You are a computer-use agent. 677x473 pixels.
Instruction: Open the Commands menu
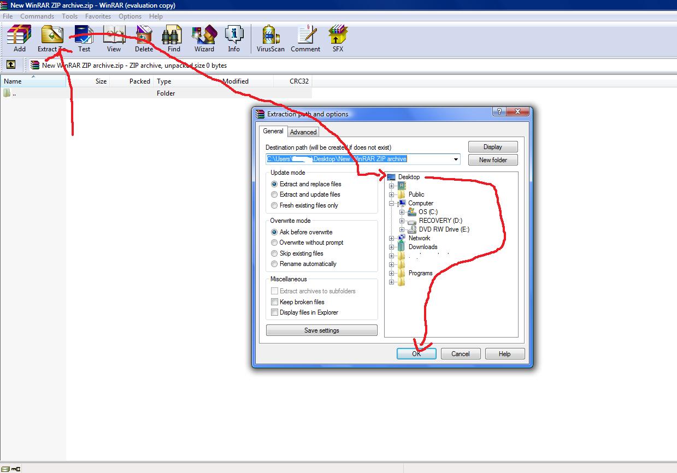coord(37,16)
